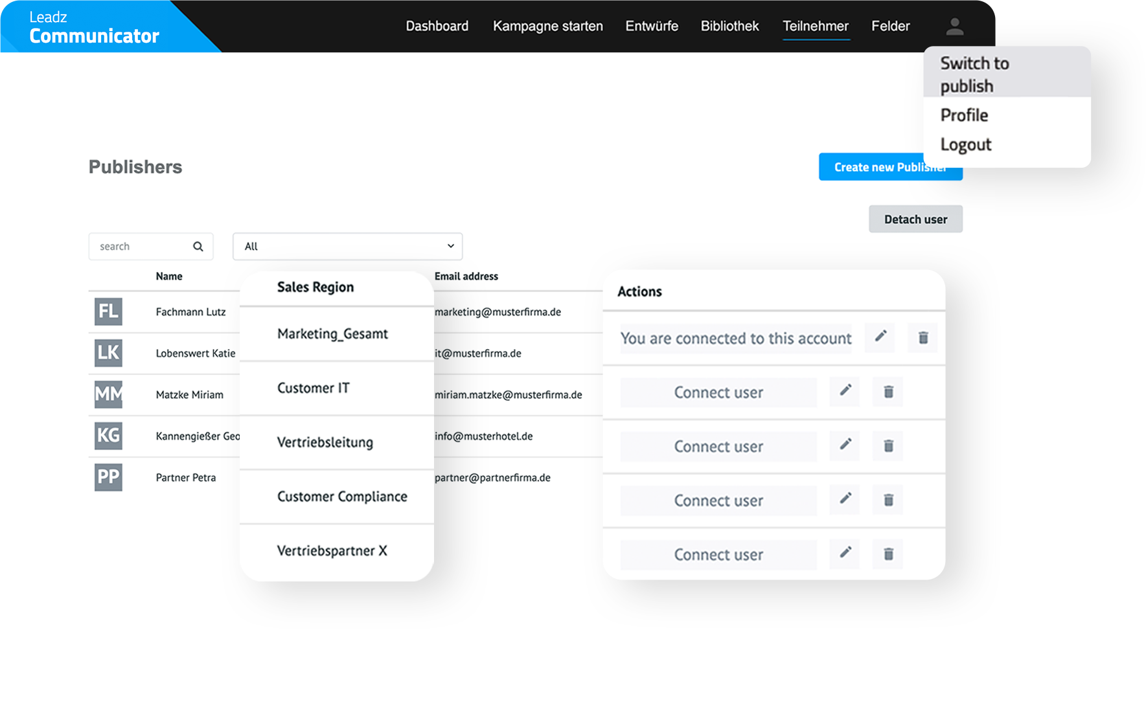
Task: Click email info@musterhotel.de
Action: (484, 436)
